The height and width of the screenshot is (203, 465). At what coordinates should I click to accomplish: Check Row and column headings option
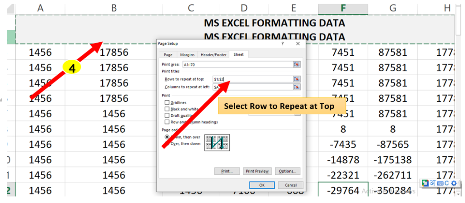coord(167,122)
